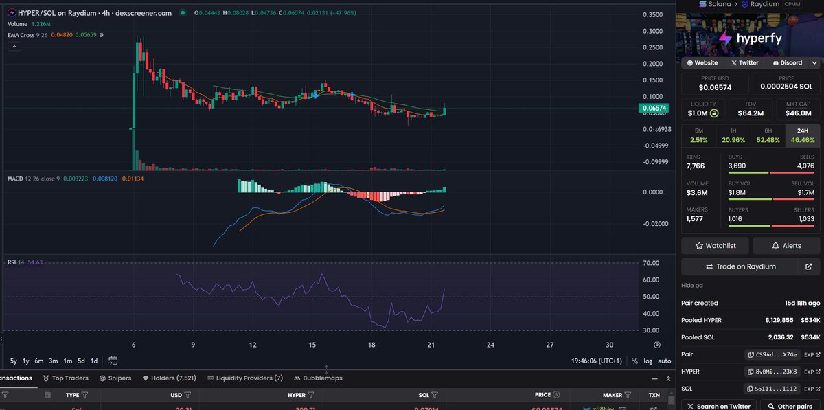Click the MACD 12 26 close 9 indicator label
Viewport: 824px width, 410px height.
click(x=32, y=179)
